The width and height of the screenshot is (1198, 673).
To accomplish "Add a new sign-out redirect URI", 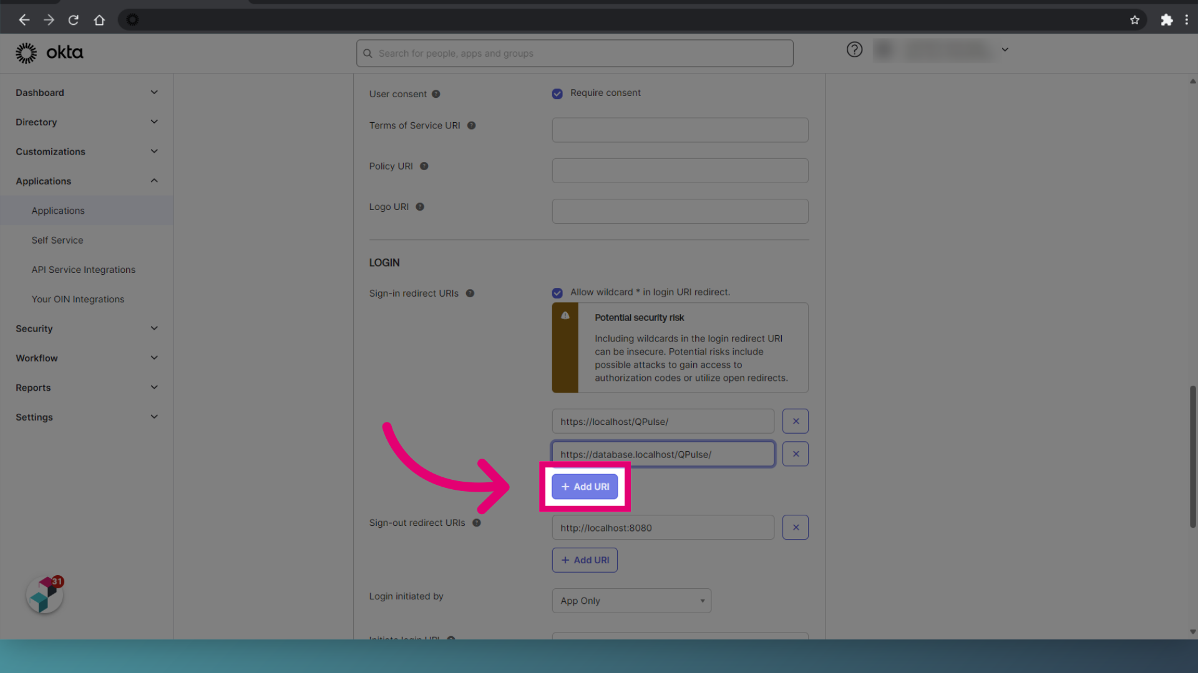I will 585,560.
